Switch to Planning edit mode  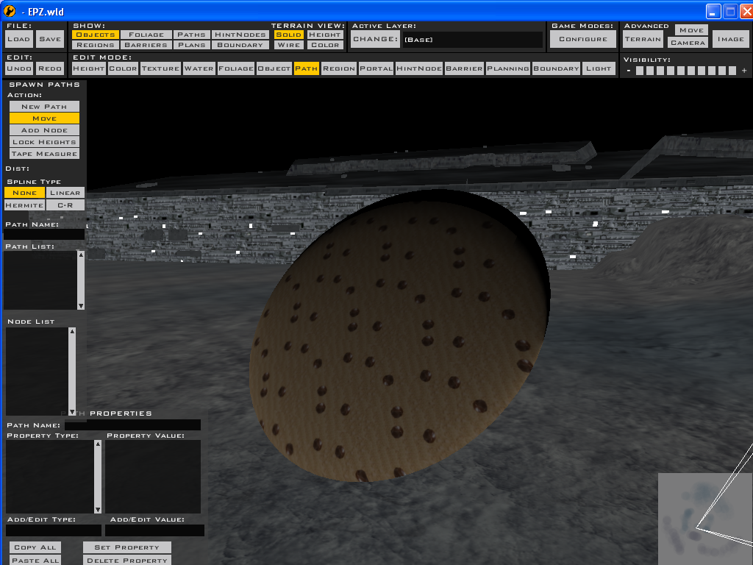[x=508, y=68]
